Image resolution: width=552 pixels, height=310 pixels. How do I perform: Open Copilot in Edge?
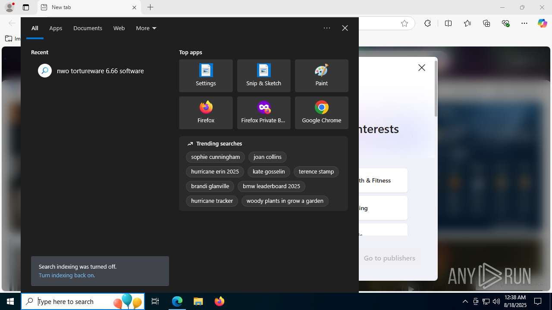click(x=542, y=24)
